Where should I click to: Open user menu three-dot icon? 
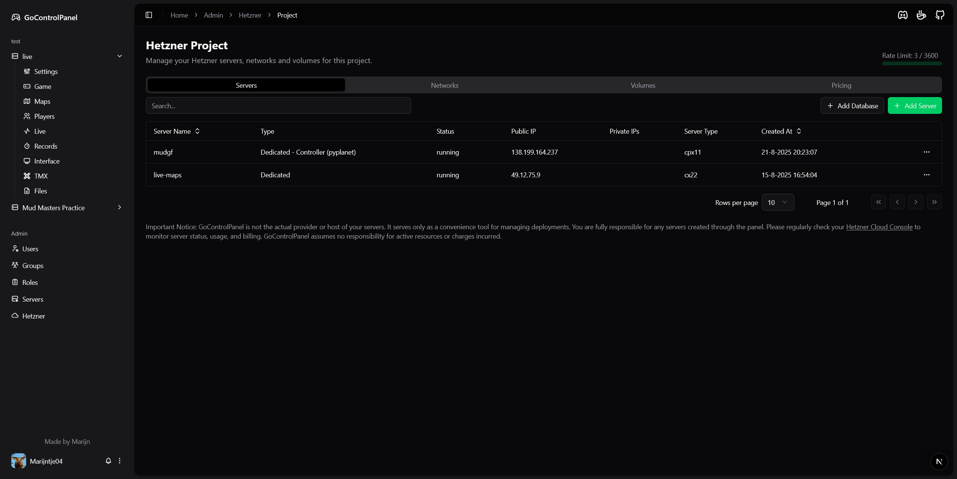[120, 461]
